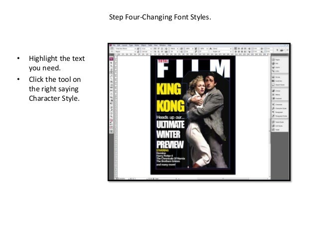
Task: Click the WINTER text on the cover
Action: [168, 134]
